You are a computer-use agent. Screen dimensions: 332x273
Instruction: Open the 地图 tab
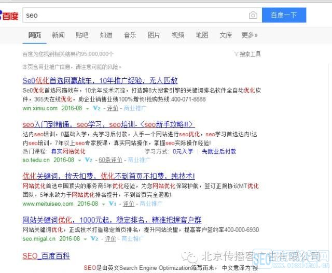202,35
